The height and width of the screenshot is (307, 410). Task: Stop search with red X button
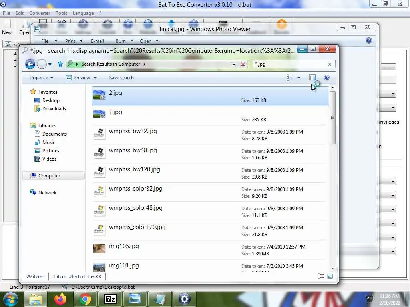point(243,64)
